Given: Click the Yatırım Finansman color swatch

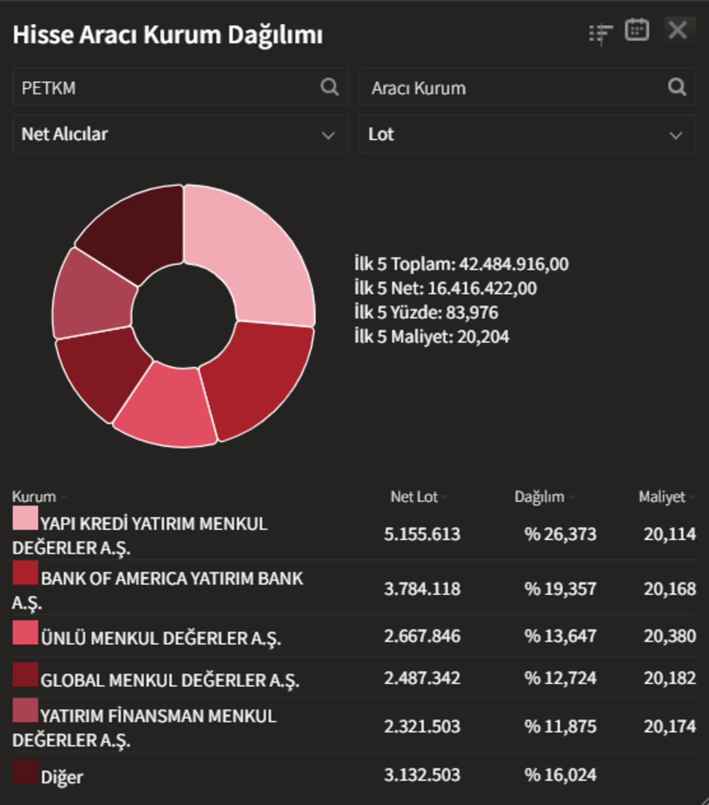Looking at the screenshot, I should tap(25, 710).
